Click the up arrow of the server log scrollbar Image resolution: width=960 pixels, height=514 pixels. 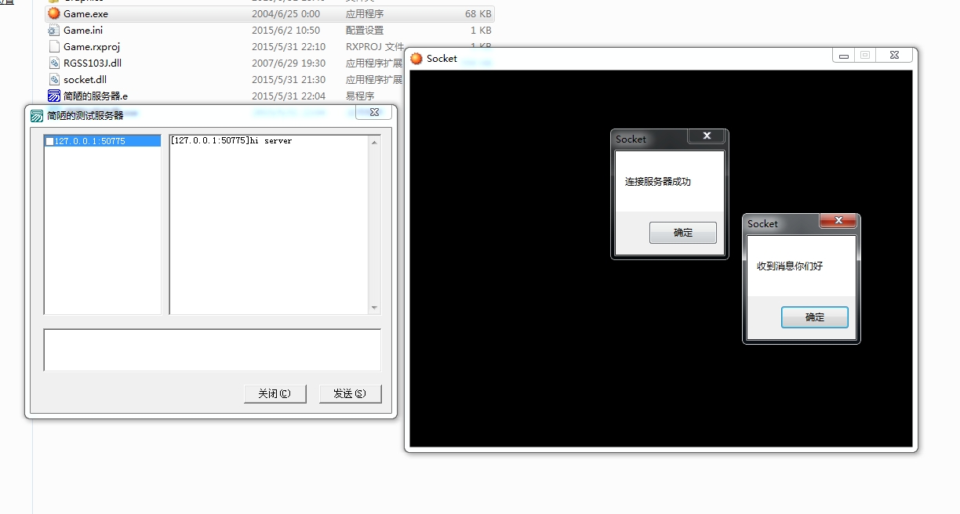[375, 142]
